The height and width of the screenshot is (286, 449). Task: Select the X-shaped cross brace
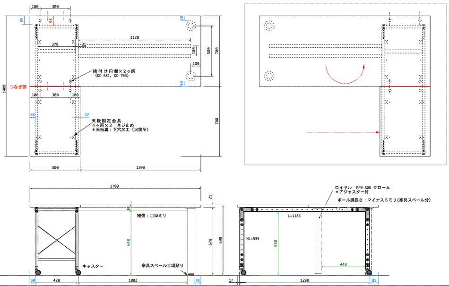point(56,241)
